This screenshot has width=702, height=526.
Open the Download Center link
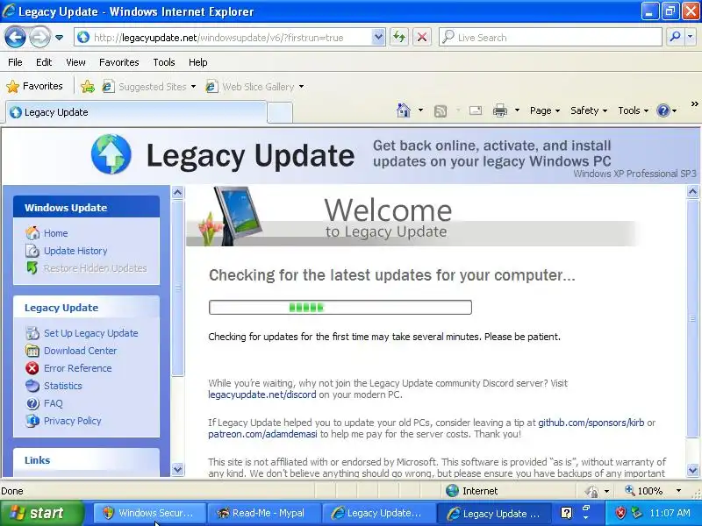(x=80, y=351)
